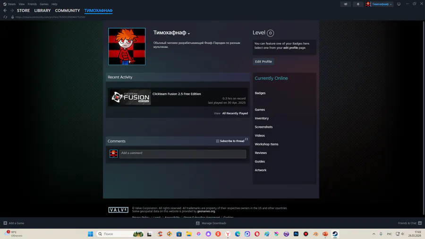Open Microsoft Store taskbar icon

[179, 234]
